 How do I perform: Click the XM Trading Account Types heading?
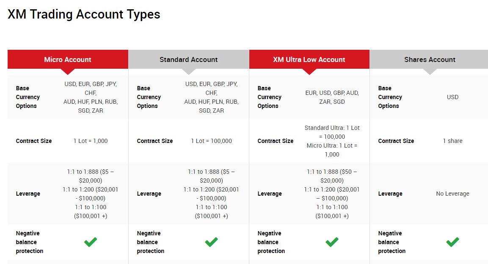84,14
